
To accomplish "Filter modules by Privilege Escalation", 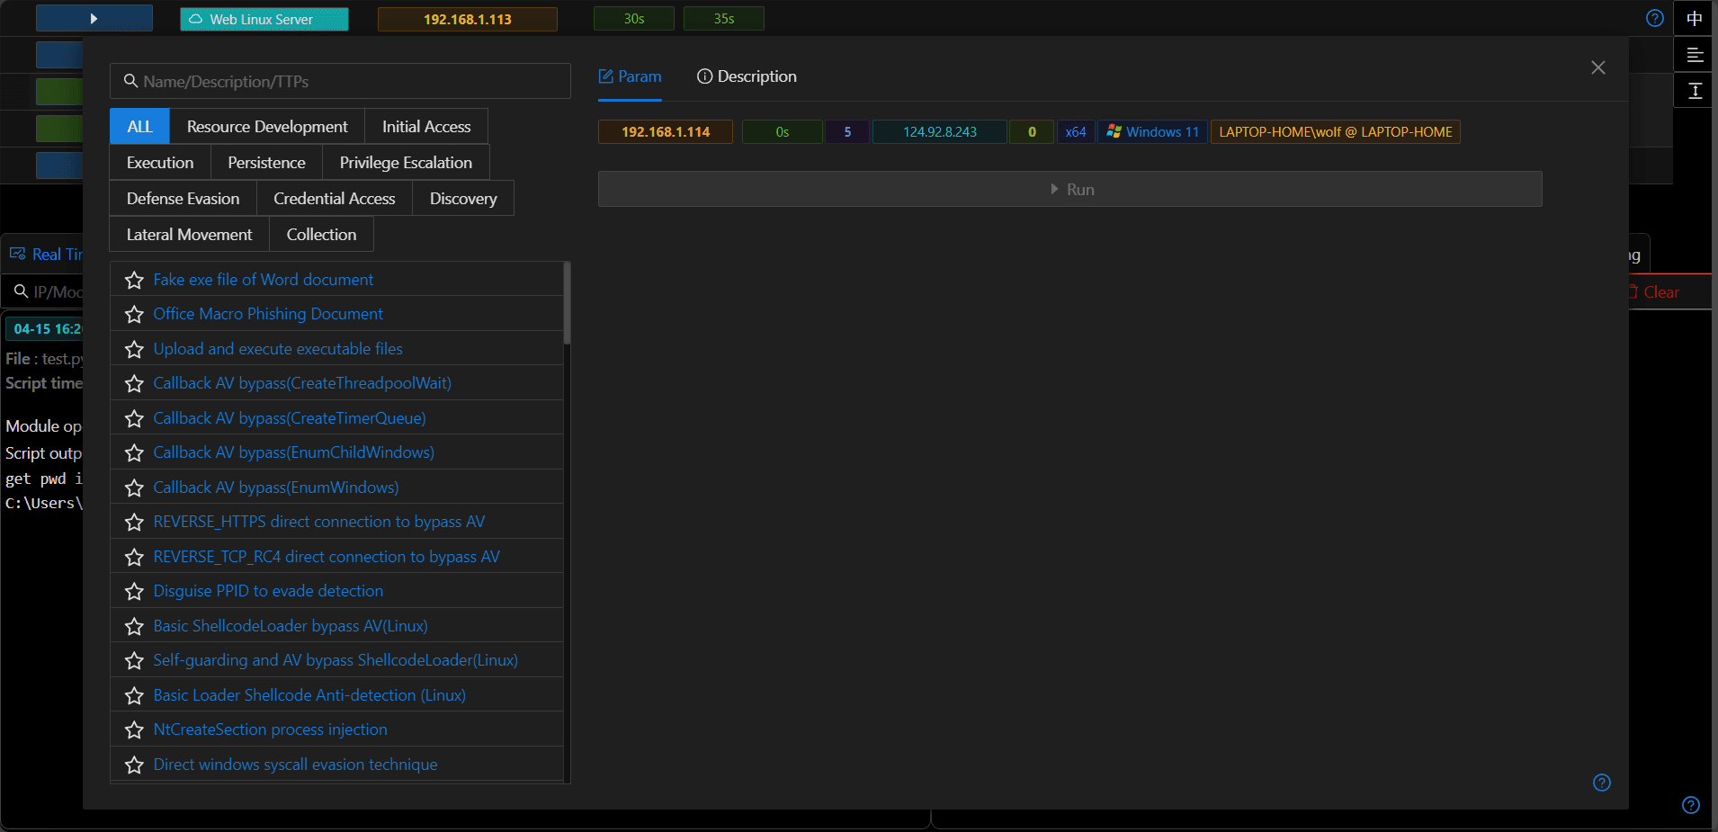I will 406,163.
